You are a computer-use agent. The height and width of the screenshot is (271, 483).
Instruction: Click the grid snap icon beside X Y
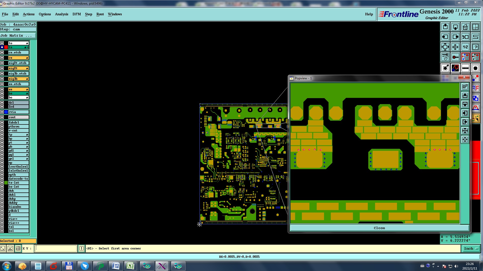coord(18,248)
